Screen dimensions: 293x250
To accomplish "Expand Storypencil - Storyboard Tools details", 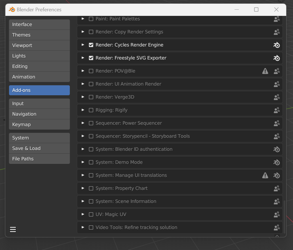I will point(83,136).
